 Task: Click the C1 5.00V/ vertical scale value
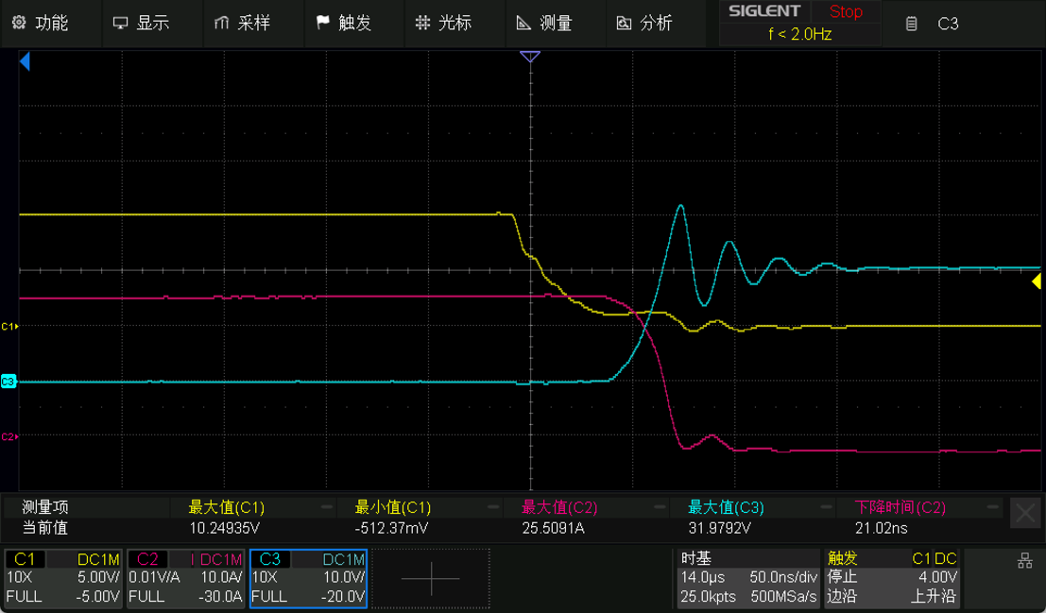[98, 578]
